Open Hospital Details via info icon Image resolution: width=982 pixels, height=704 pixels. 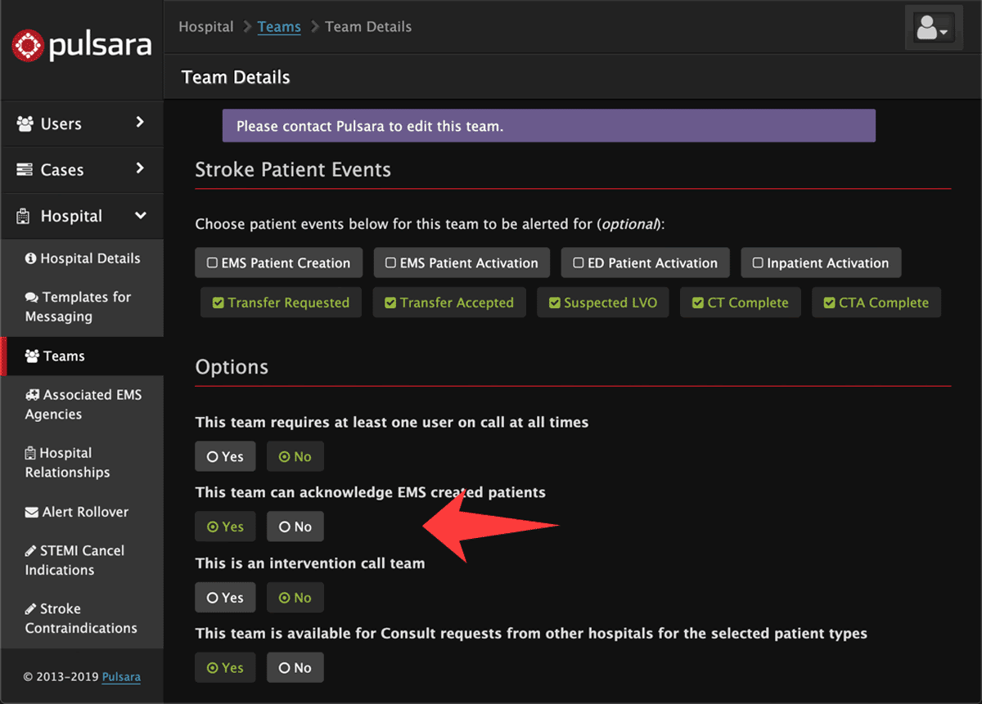point(31,258)
